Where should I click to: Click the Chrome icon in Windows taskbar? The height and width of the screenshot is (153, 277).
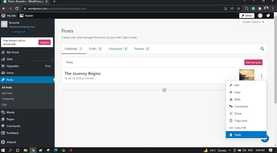33,150
